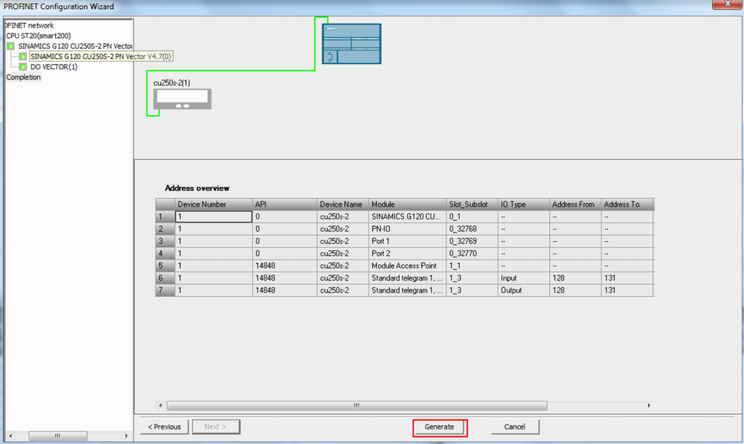Go back with the Previous button
This screenshot has height=444, width=744.
[x=164, y=427]
